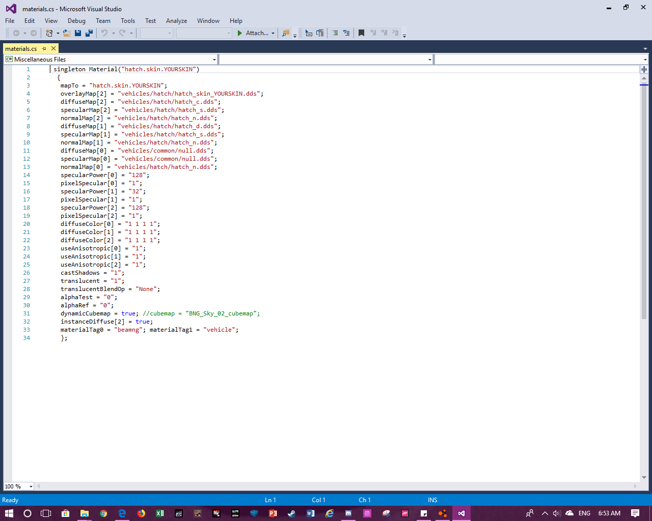Click the New Project toolbar icon

tap(49, 33)
